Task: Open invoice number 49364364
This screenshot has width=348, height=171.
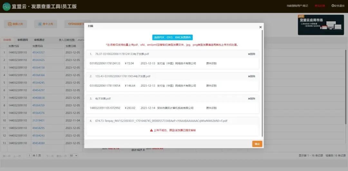Action: 38,75
